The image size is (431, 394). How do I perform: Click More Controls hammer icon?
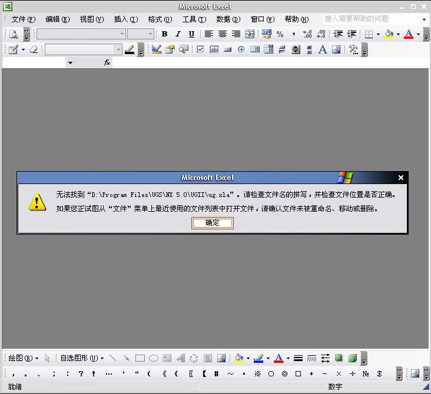tap(353, 50)
